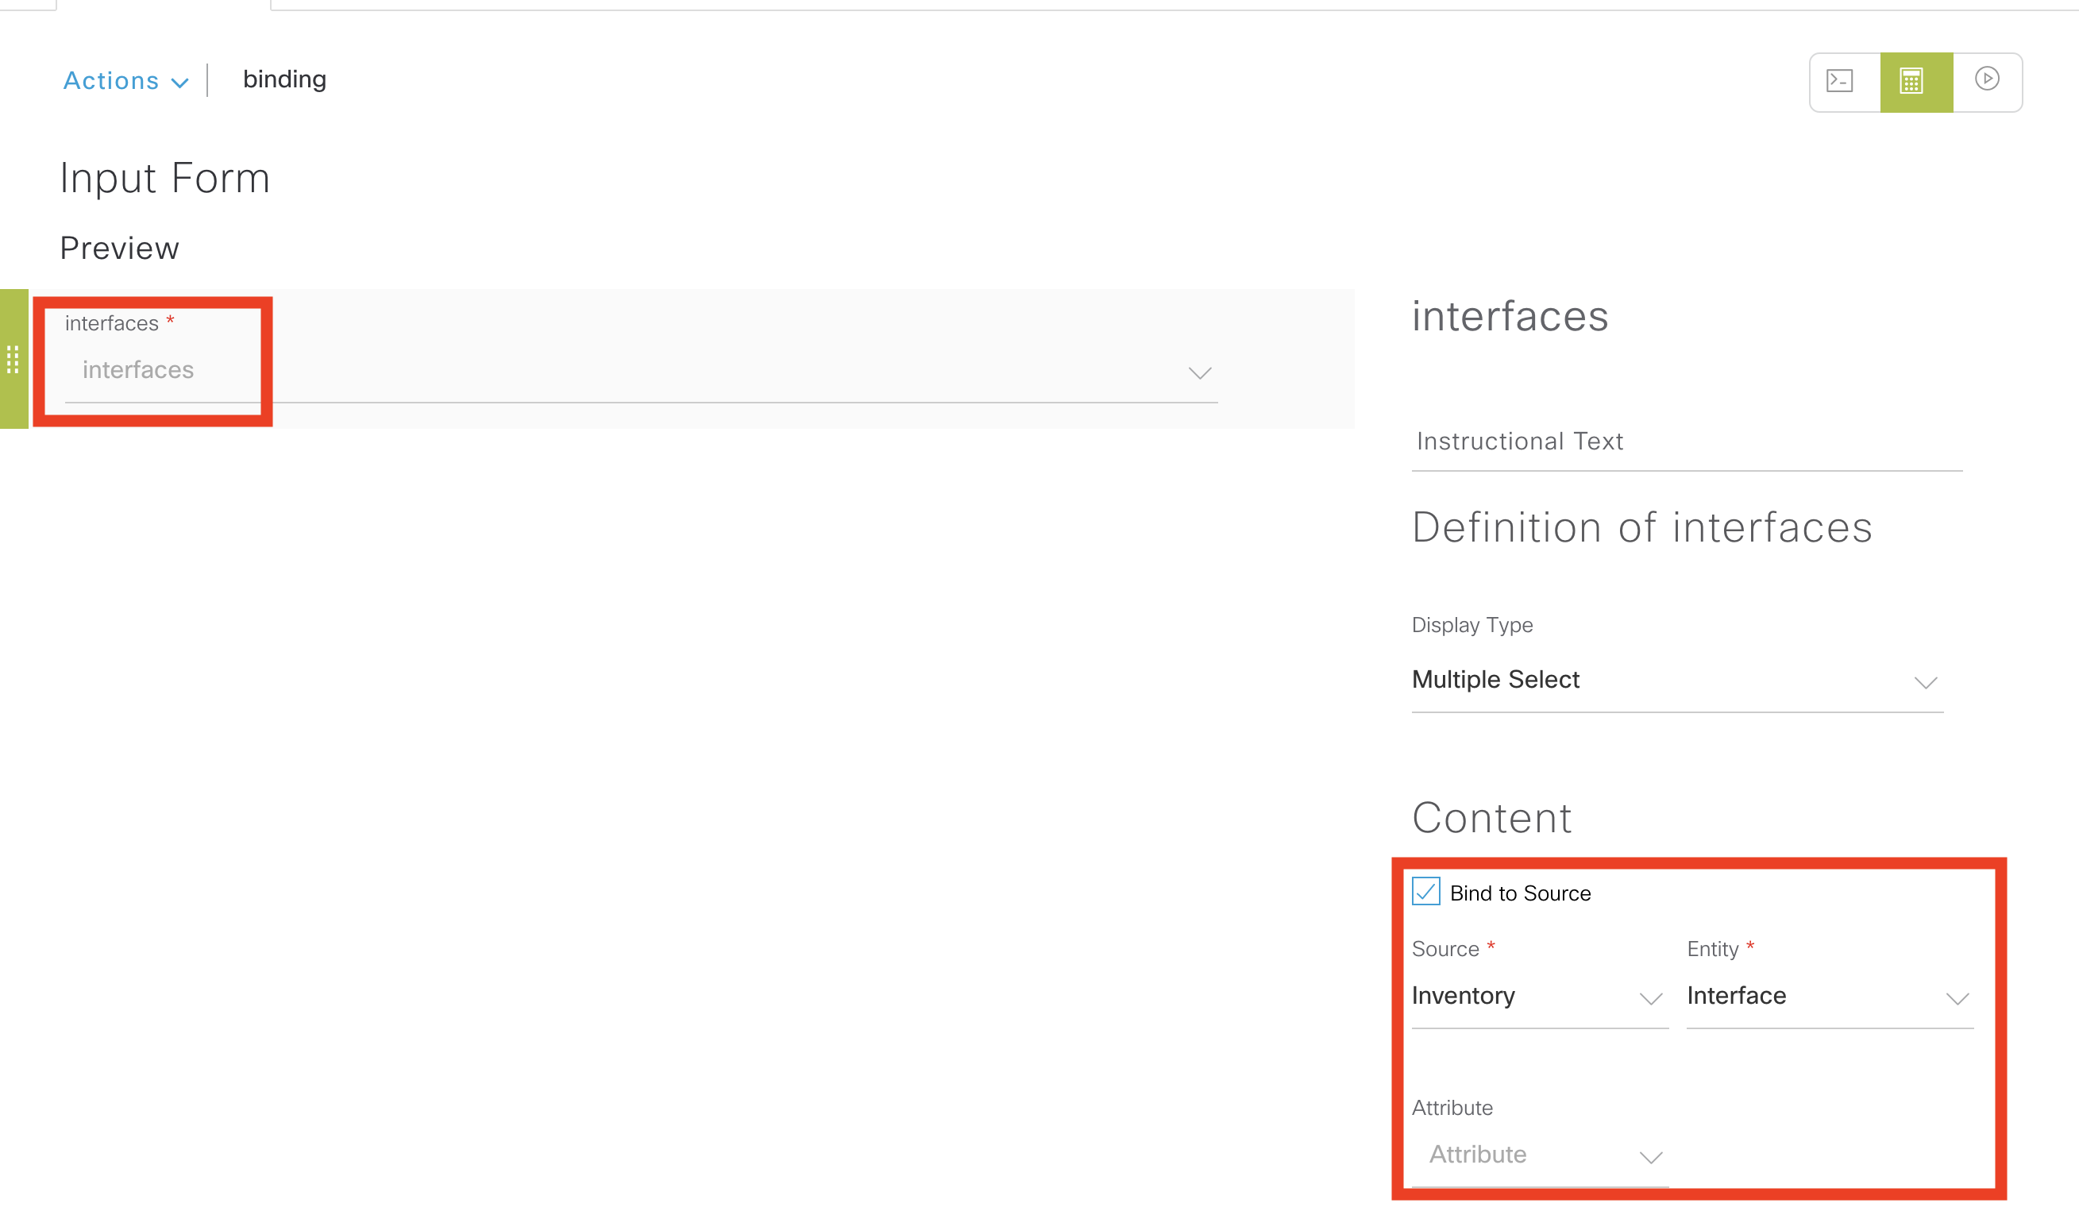Click the Input Form heading

(x=165, y=178)
